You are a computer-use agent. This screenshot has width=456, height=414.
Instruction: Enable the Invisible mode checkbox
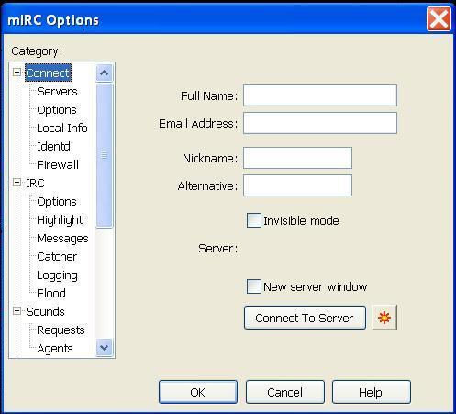click(254, 220)
